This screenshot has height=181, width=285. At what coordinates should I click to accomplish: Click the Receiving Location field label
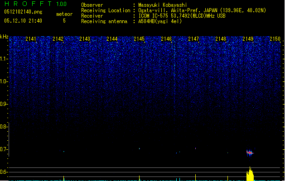point(106,10)
